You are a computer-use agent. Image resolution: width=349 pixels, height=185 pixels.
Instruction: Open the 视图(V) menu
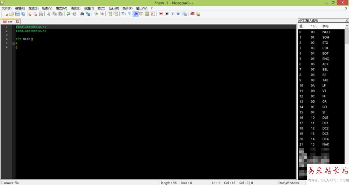coord(47,8)
